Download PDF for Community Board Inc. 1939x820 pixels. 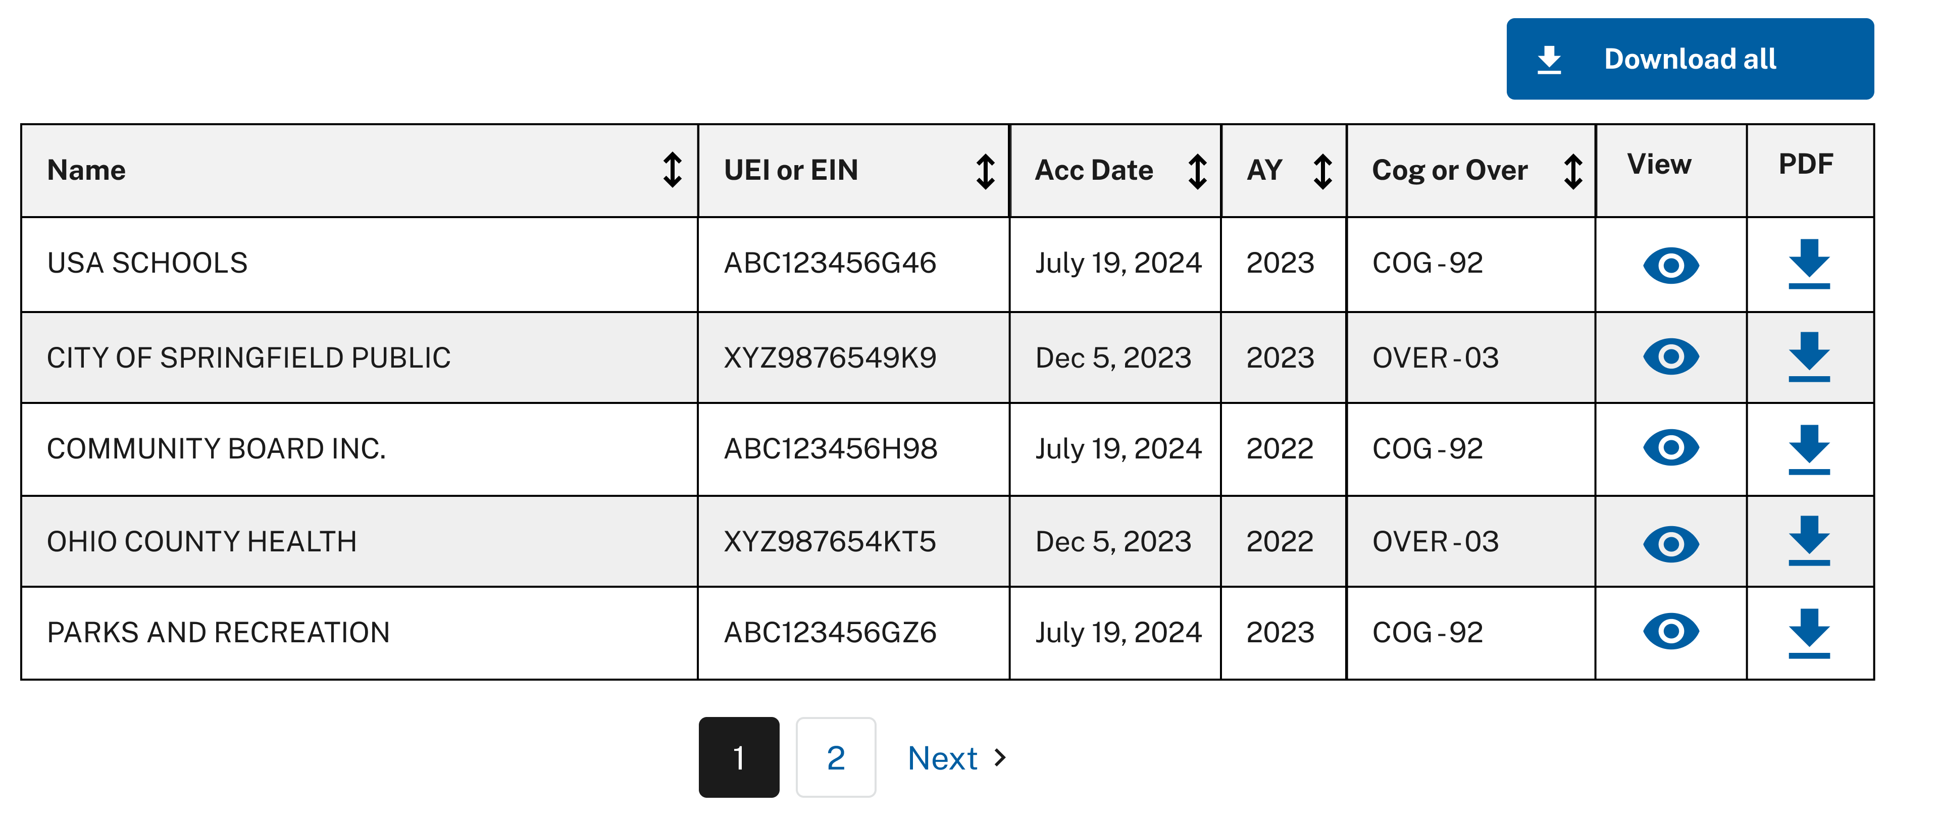click(1809, 449)
